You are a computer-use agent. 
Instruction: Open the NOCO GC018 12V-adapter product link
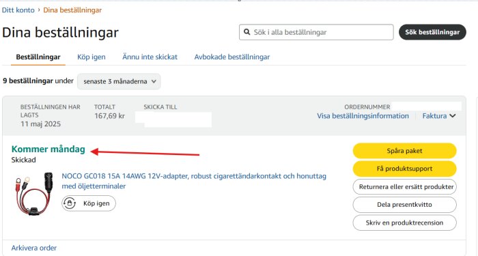(194, 181)
